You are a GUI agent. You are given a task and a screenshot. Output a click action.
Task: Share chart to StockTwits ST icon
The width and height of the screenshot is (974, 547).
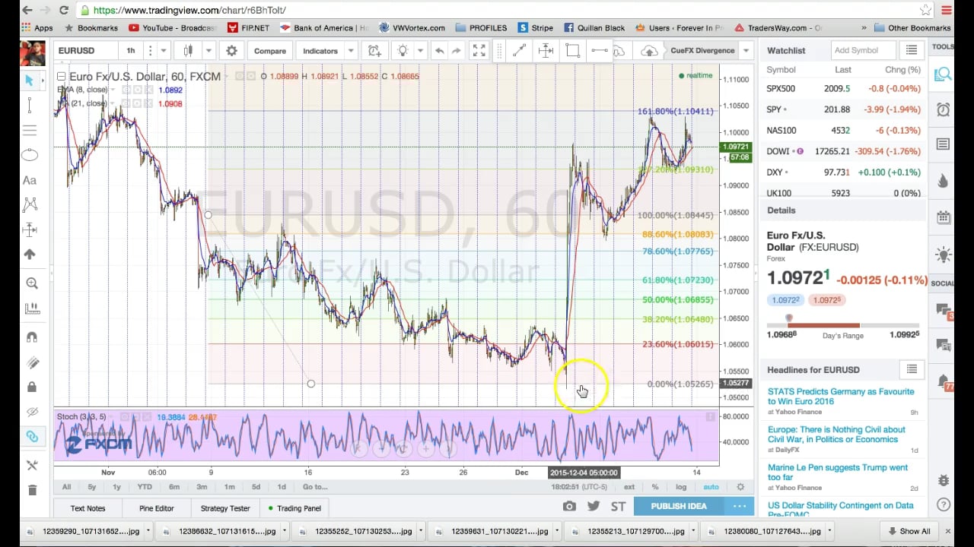coord(618,506)
